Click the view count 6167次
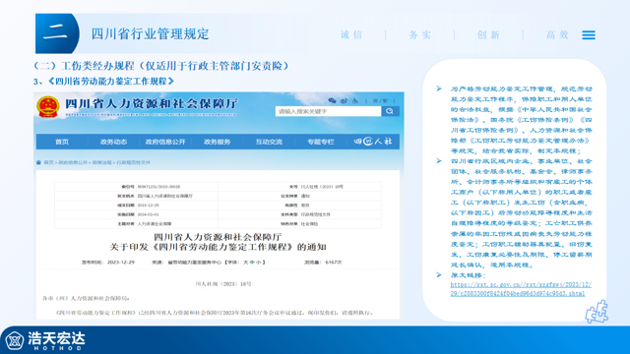The width and height of the screenshot is (630, 354). click(x=334, y=263)
